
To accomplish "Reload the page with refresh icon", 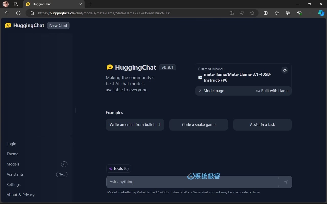I will click(18, 13).
